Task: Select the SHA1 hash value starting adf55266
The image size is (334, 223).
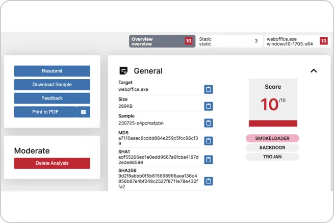Action: pyautogui.click(x=159, y=160)
